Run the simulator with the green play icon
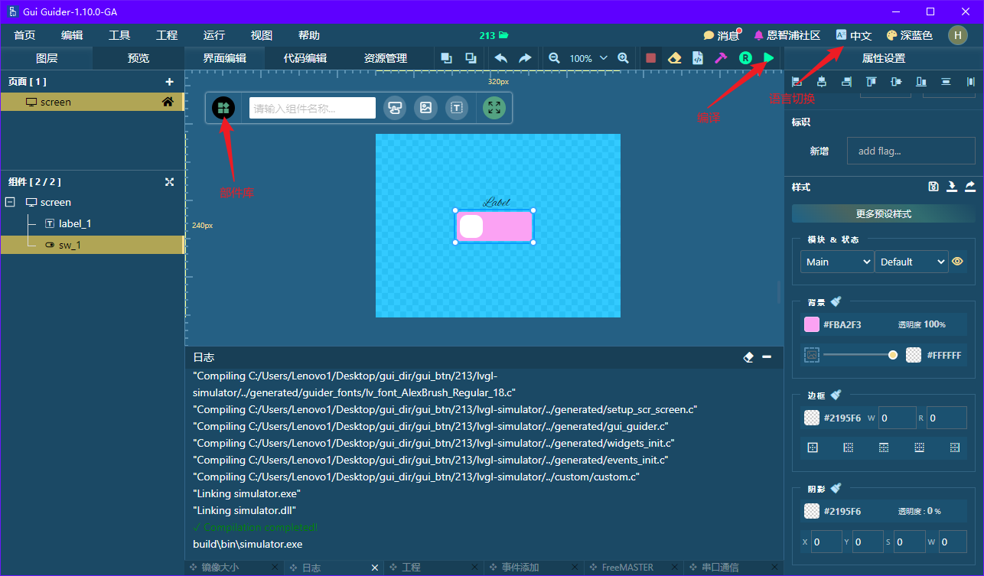The height and width of the screenshot is (576, 984). tap(767, 57)
